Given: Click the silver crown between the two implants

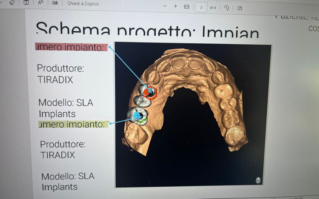Looking at the screenshot, I should 141,101.
